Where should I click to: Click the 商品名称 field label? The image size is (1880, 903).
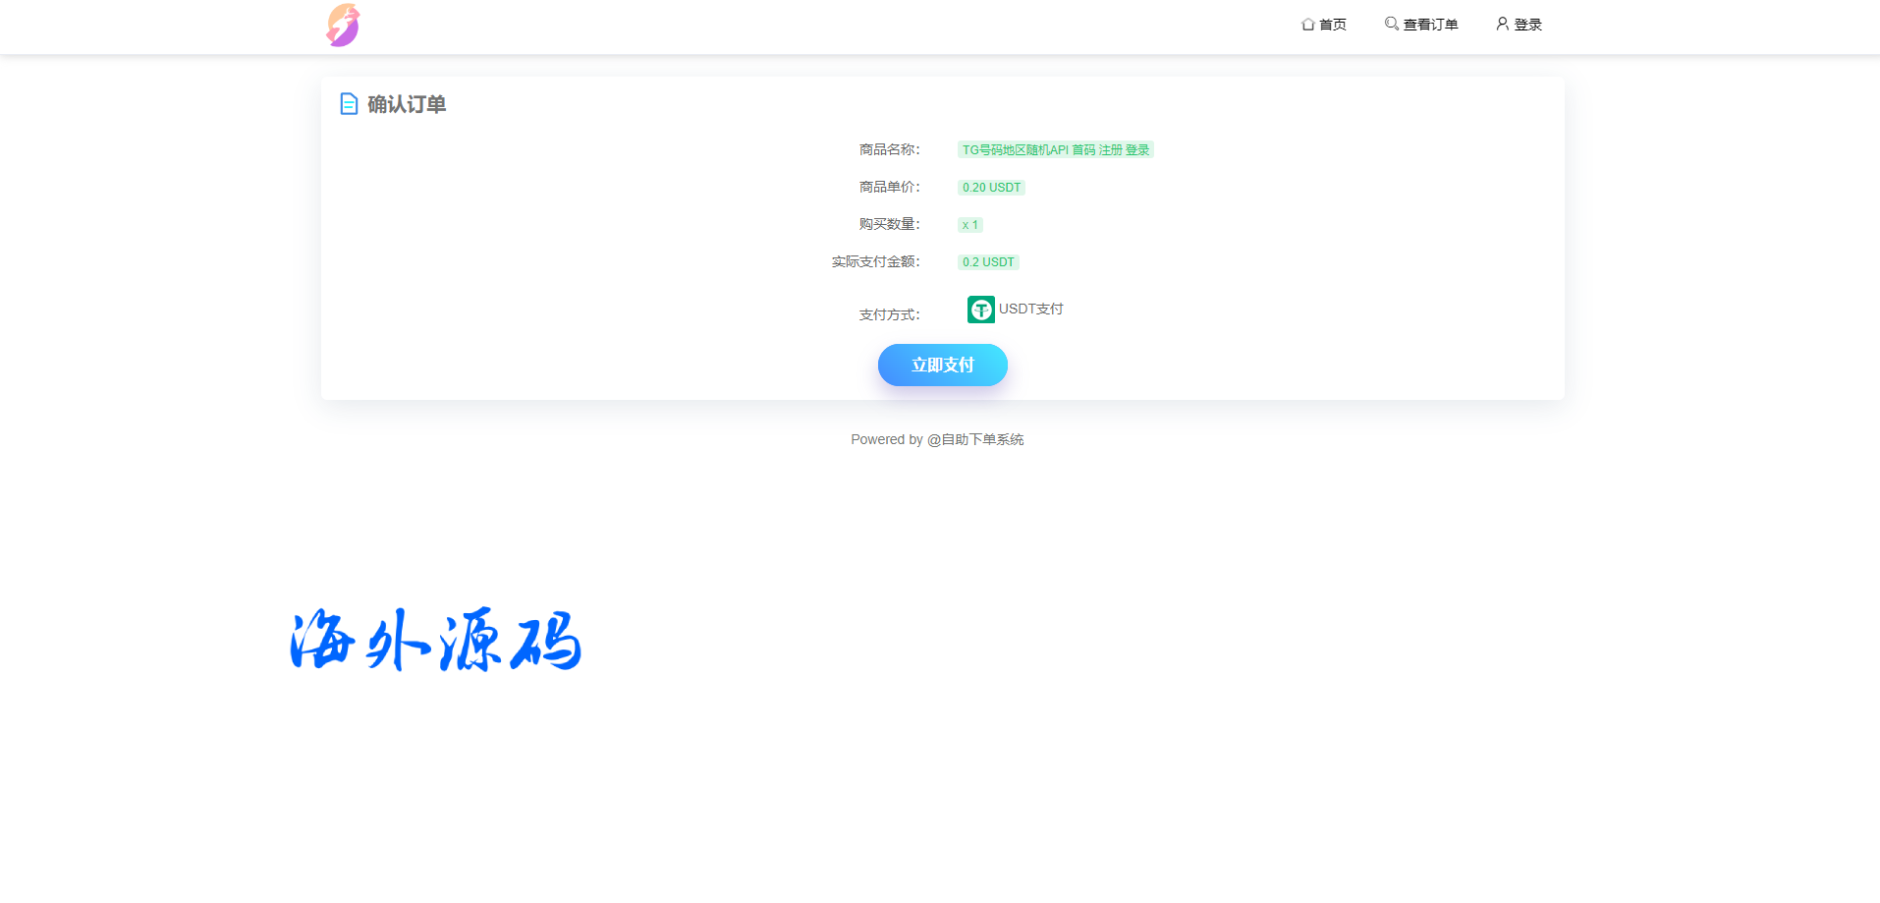click(889, 149)
